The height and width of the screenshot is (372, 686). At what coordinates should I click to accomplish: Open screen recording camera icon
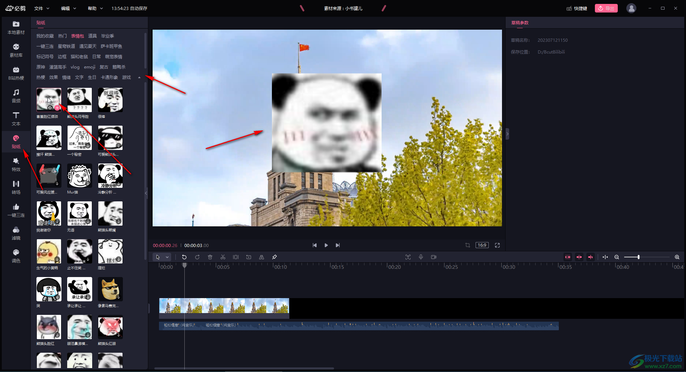434,257
